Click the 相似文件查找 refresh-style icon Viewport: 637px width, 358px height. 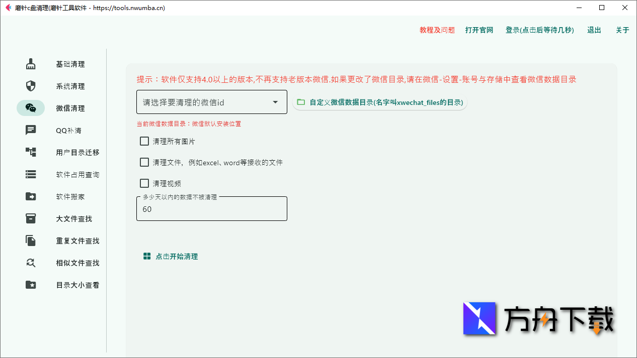coord(31,263)
